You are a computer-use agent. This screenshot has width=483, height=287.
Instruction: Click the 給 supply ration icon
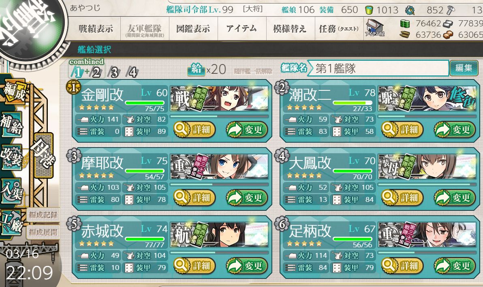coord(196,69)
